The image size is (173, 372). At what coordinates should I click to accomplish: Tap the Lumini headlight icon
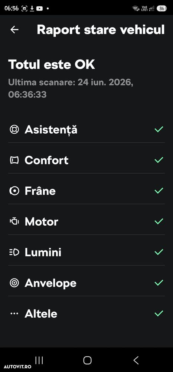tap(14, 252)
